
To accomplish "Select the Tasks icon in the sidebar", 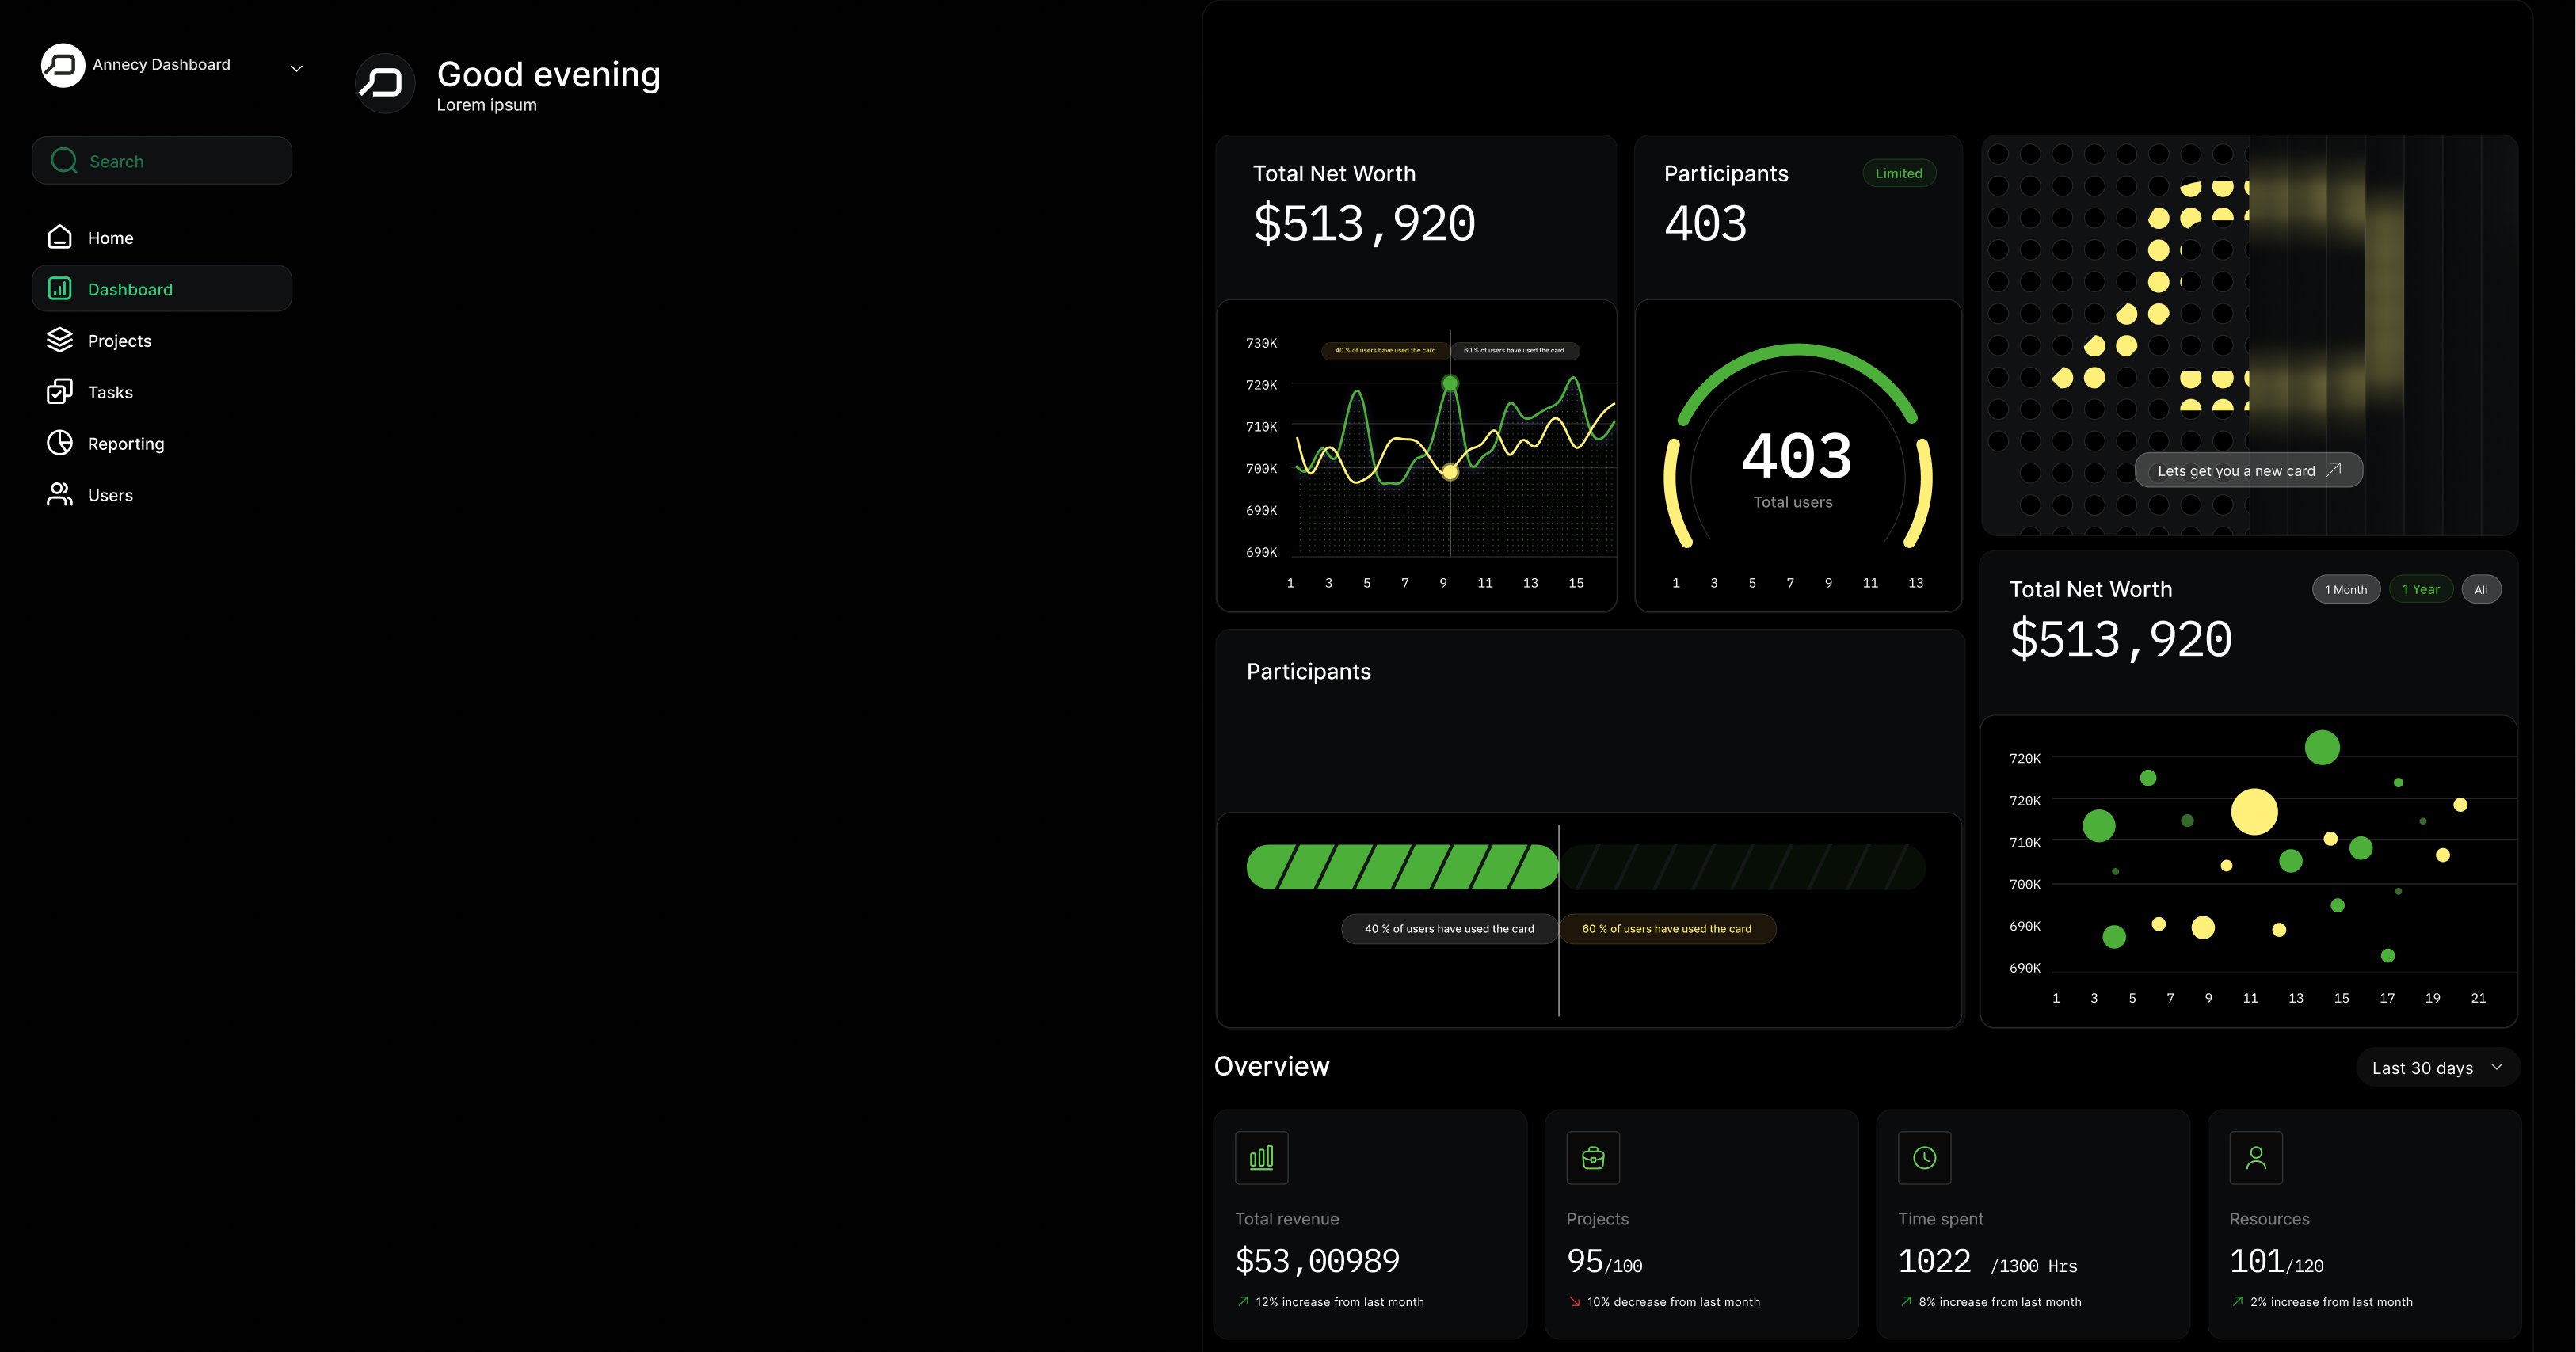I will (60, 392).
